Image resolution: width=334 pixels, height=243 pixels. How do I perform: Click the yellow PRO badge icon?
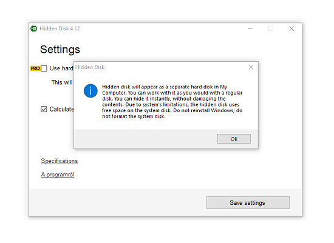point(35,68)
